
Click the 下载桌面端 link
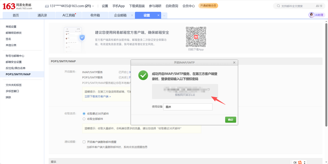pos(137,6)
